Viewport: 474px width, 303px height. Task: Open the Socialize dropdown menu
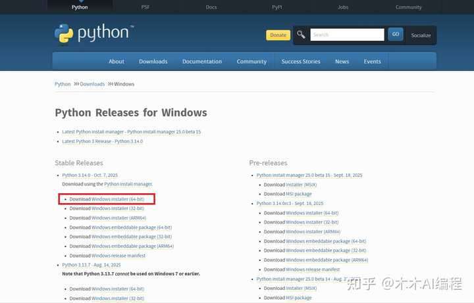[421, 35]
